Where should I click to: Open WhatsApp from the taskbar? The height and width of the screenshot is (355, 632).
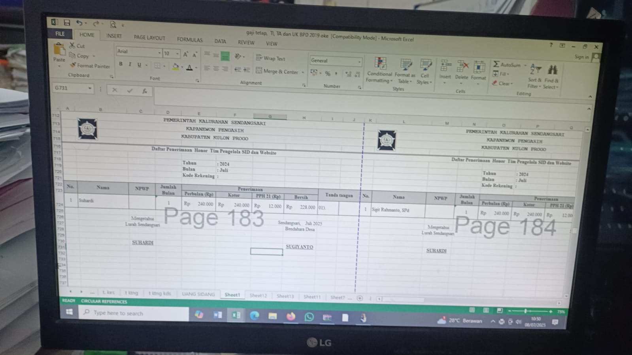[x=309, y=317]
